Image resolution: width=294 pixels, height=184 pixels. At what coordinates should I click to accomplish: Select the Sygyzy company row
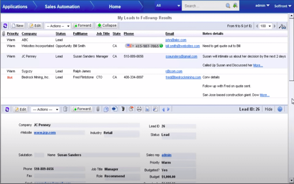click(144, 71)
